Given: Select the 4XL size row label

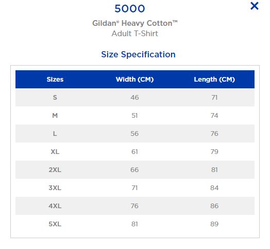Looking at the screenshot, I should pyautogui.click(x=55, y=206).
